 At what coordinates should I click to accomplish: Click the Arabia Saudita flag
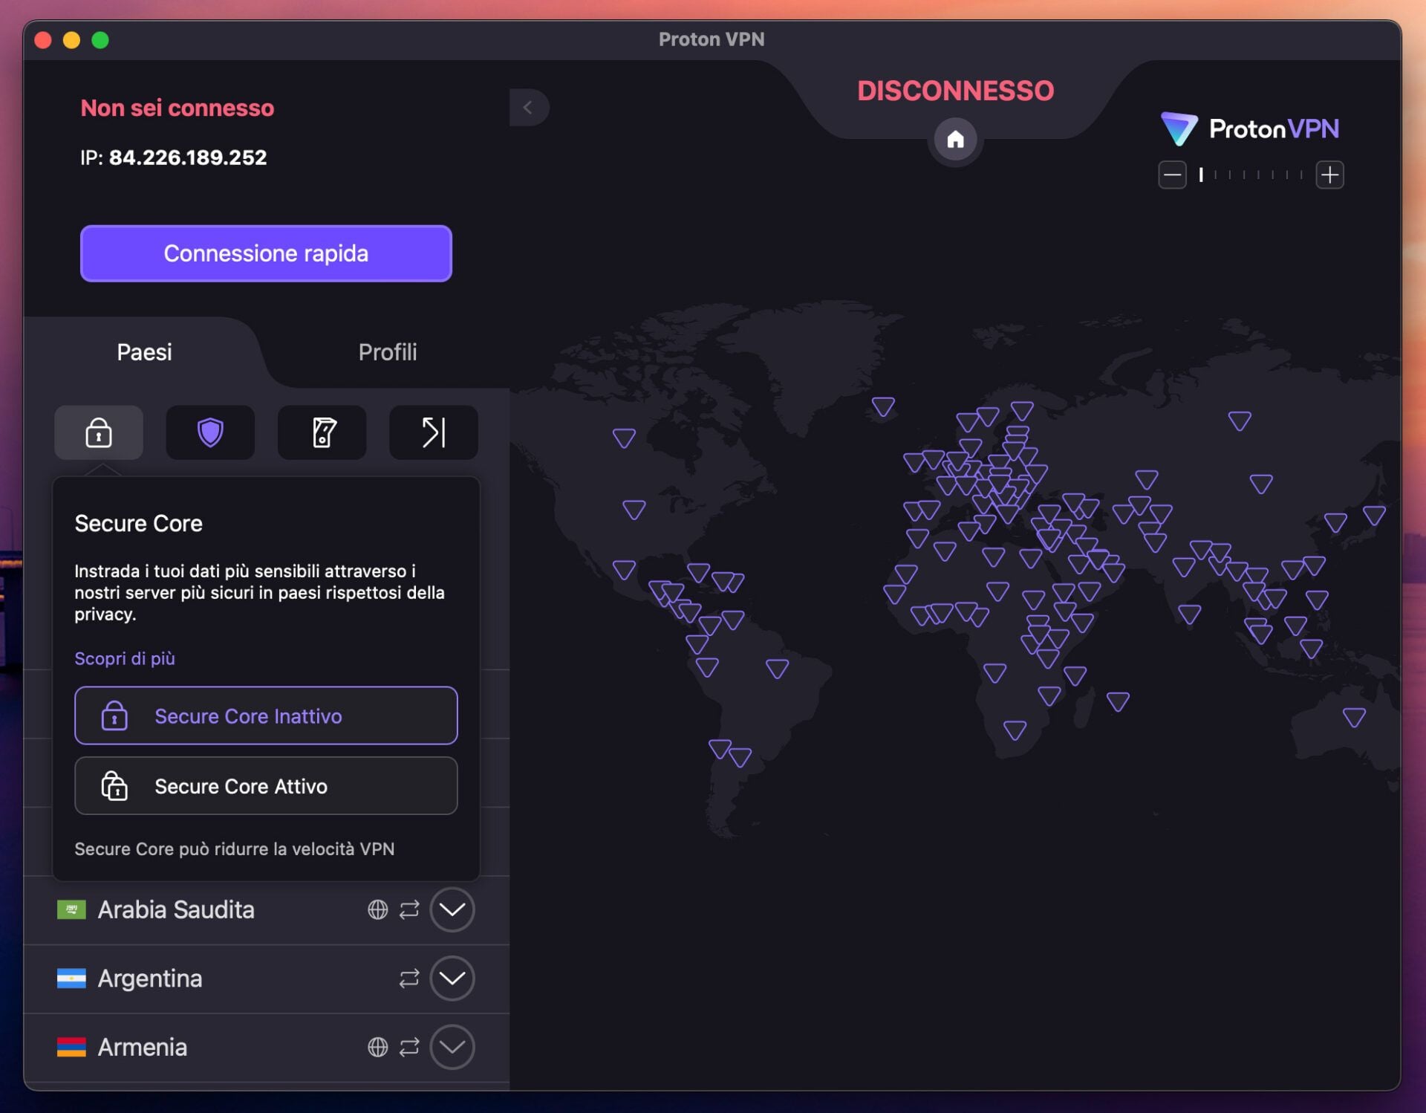click(71, 909)
